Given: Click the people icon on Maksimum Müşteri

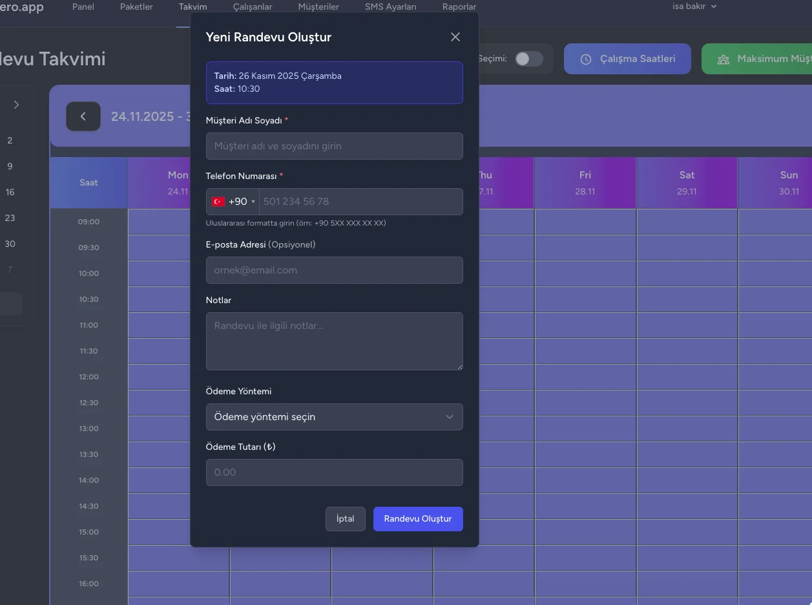Looking at the screenshot, I should (724, 59).
